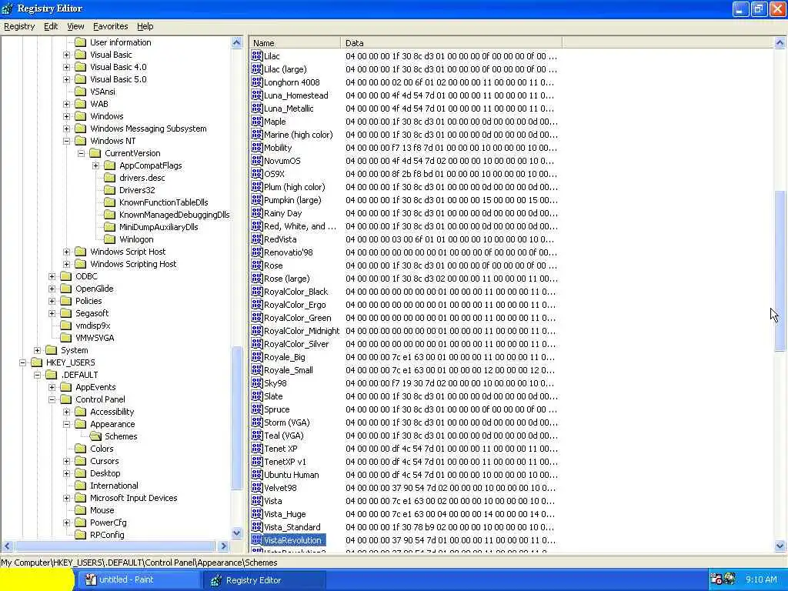Click the system tray clock
This screenshot has width=788, height=591.
coord(761,579)
